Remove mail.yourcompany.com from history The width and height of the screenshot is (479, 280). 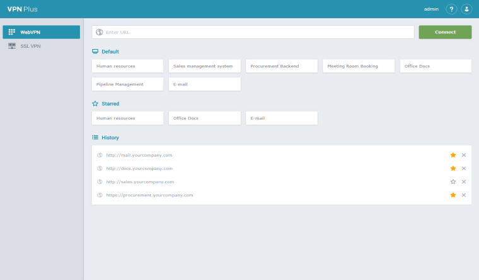(x=464, y=155)
